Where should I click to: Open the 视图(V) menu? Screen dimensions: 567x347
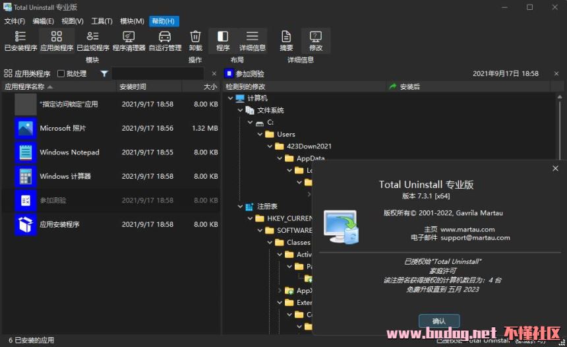[73, 21]
